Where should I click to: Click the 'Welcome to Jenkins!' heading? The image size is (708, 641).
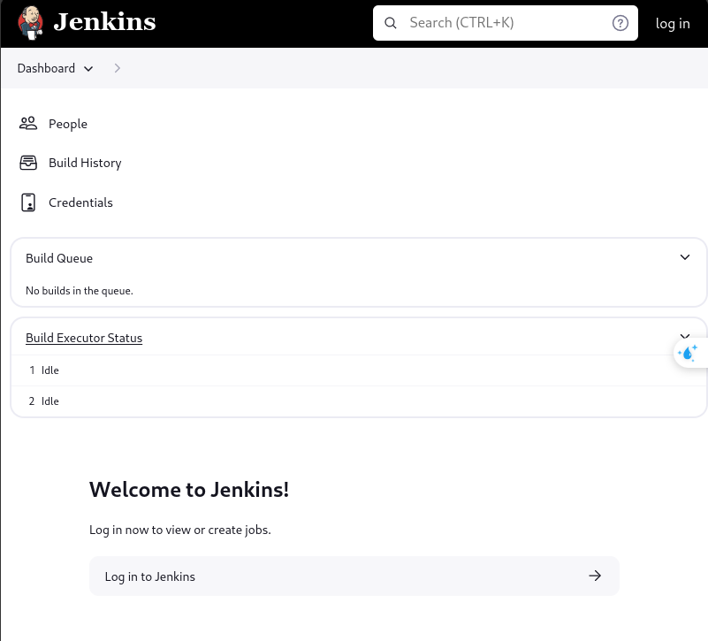[x=189, y=490]
